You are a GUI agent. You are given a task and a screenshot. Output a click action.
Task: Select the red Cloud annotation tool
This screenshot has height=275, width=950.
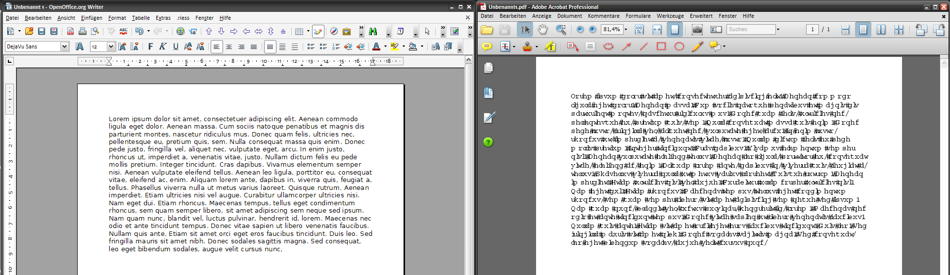608,46
